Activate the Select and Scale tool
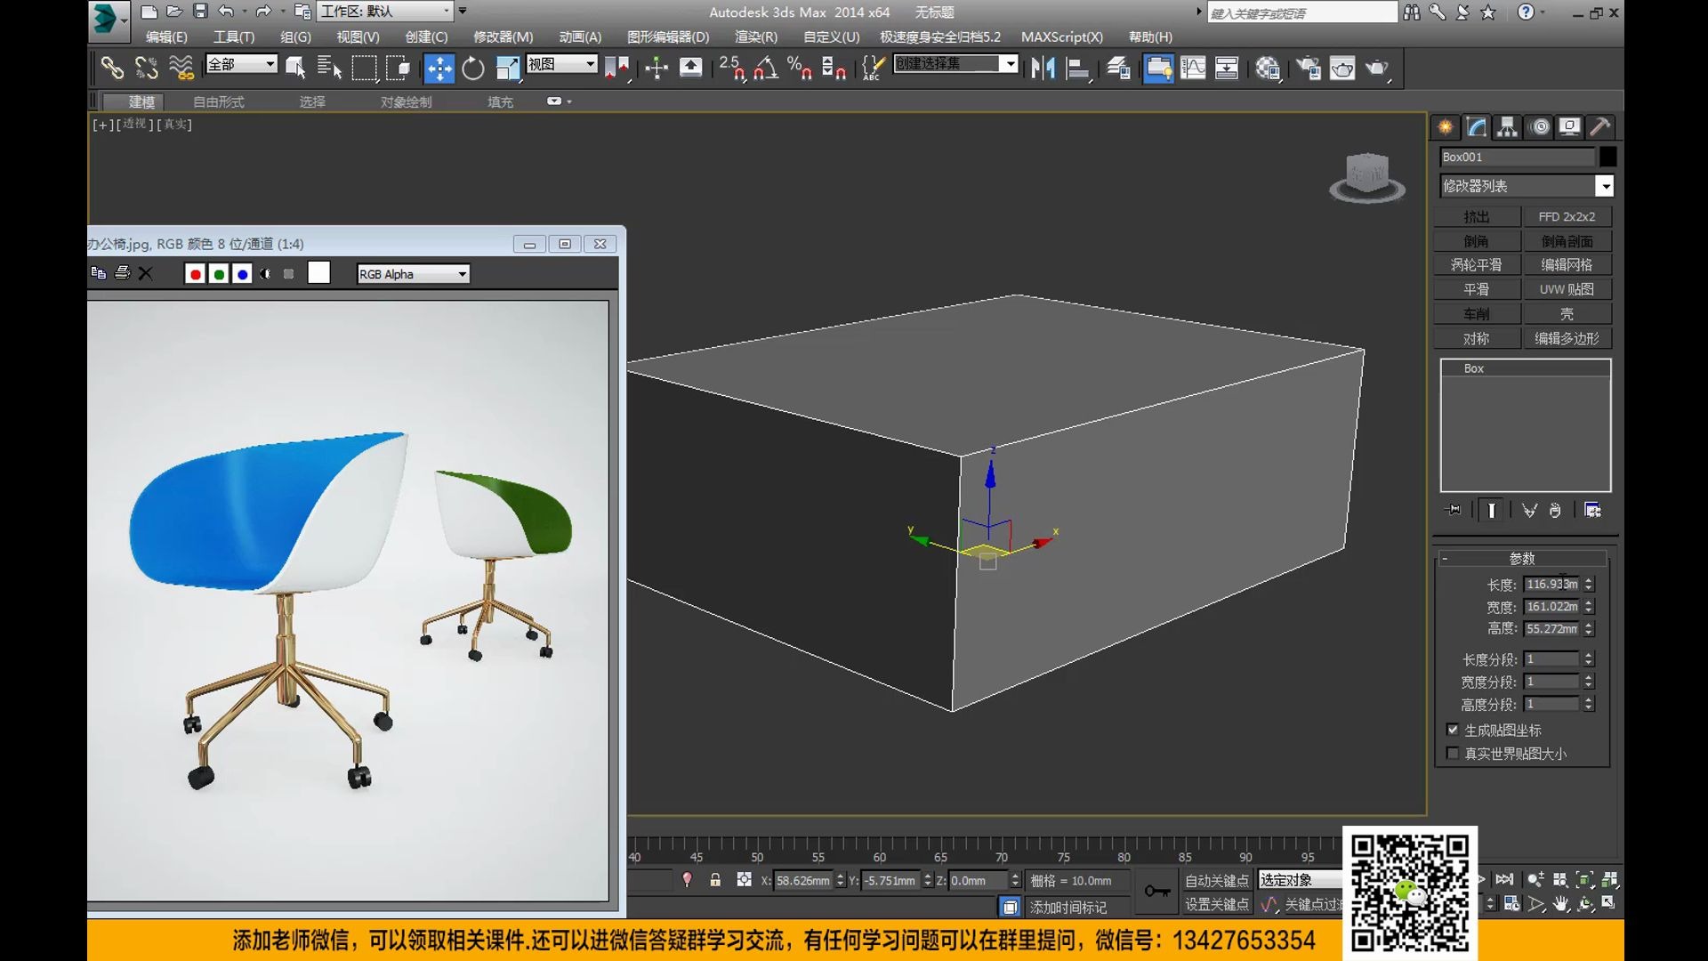The height and width of the screenshot is (961, 1708). tap(508, 68)
